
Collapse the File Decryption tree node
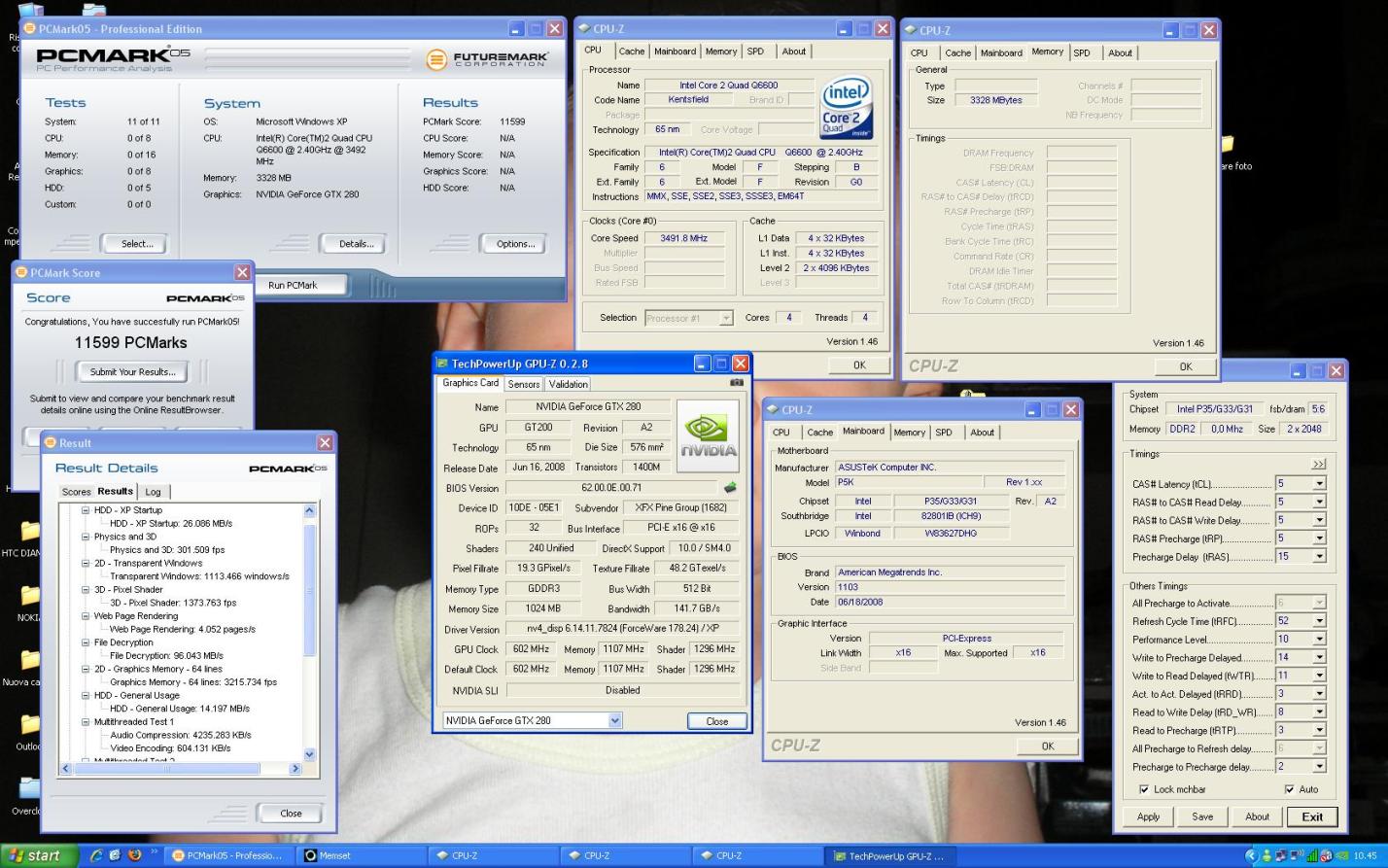click(86, 642)
